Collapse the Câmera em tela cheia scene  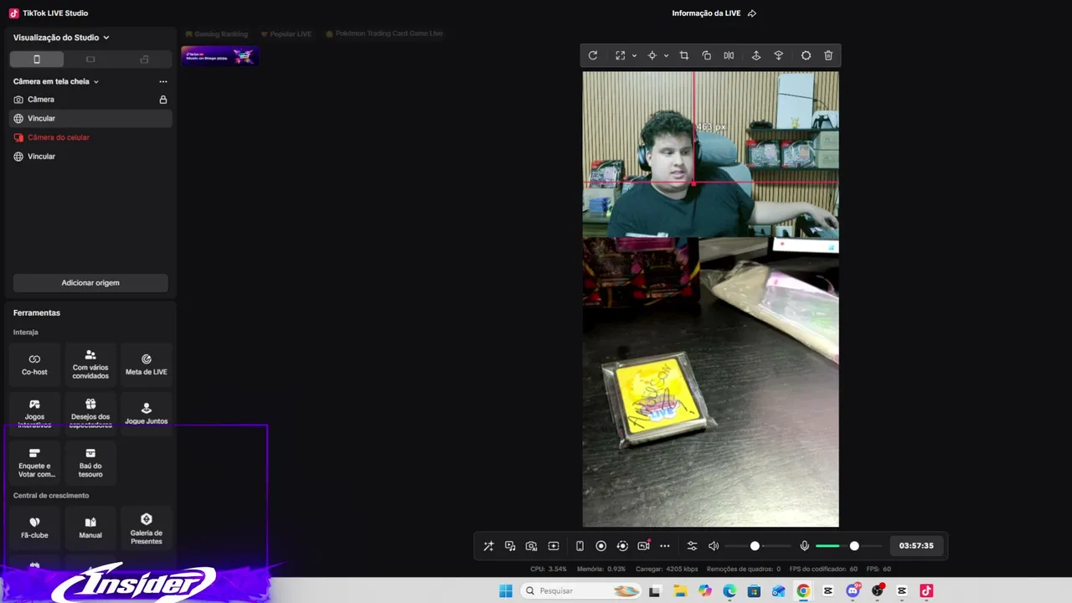pos(96,82)
